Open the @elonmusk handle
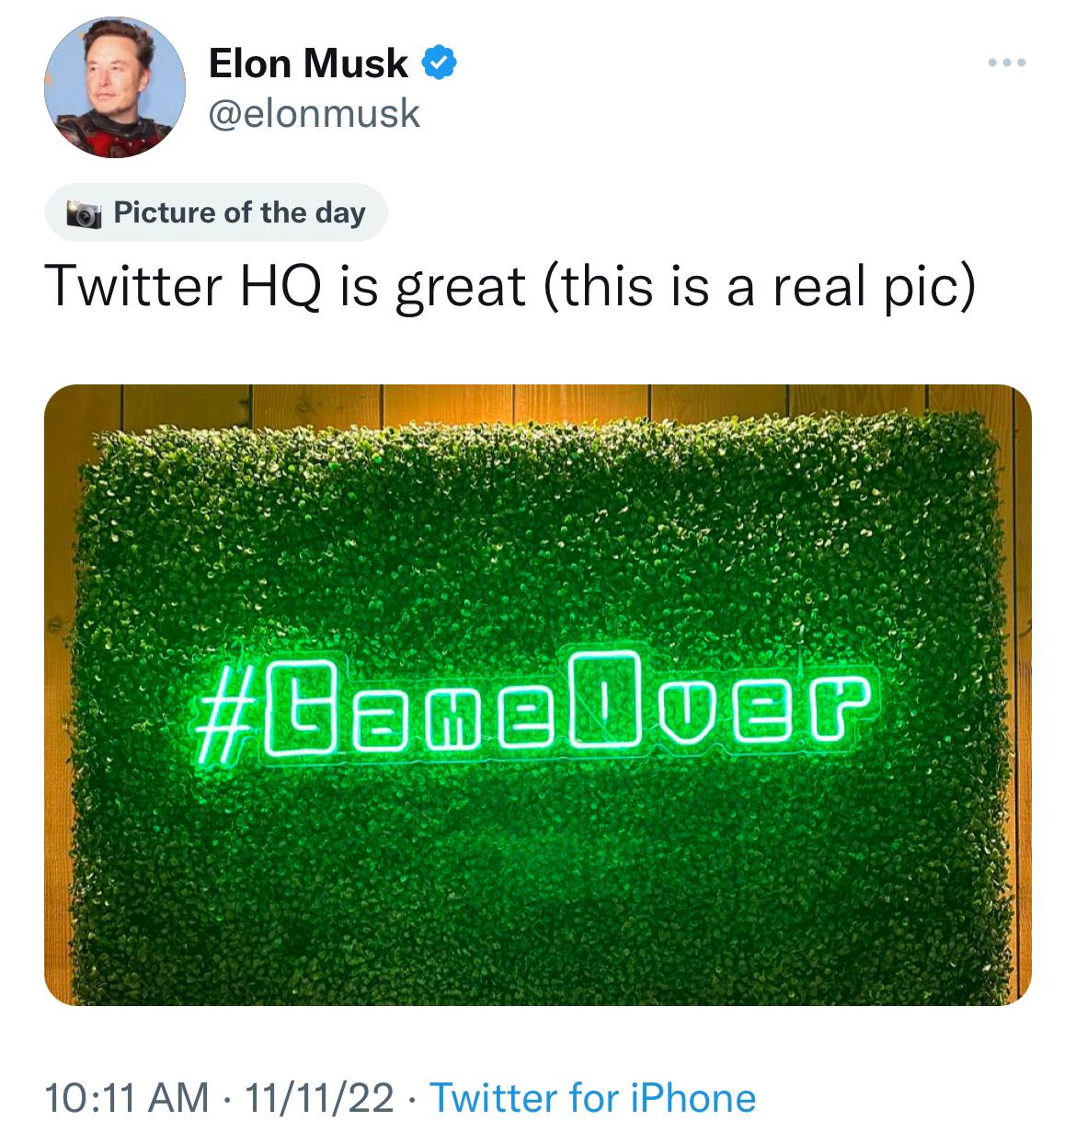 click(x=315, y=114)
